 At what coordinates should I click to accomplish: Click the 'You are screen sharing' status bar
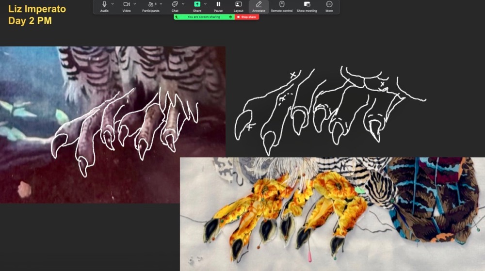tap(203, 17)
